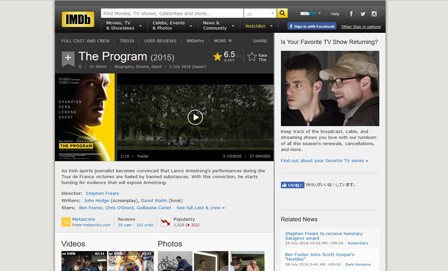Open video thumbnail with 02:11 duration
This screenshot has height=271, width=448.
click(x=84, y=261)
